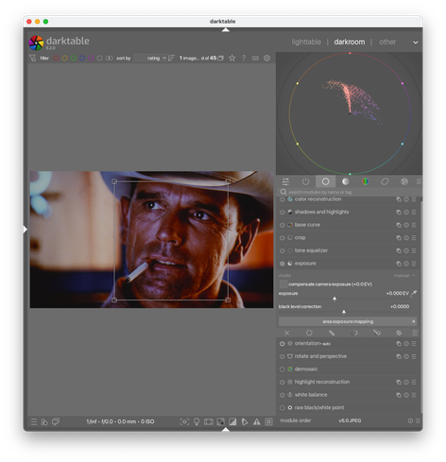Filter by purple color label
The width and height of the screenshot is (446, 462).
pyautogui.click(x=91, y=59)
